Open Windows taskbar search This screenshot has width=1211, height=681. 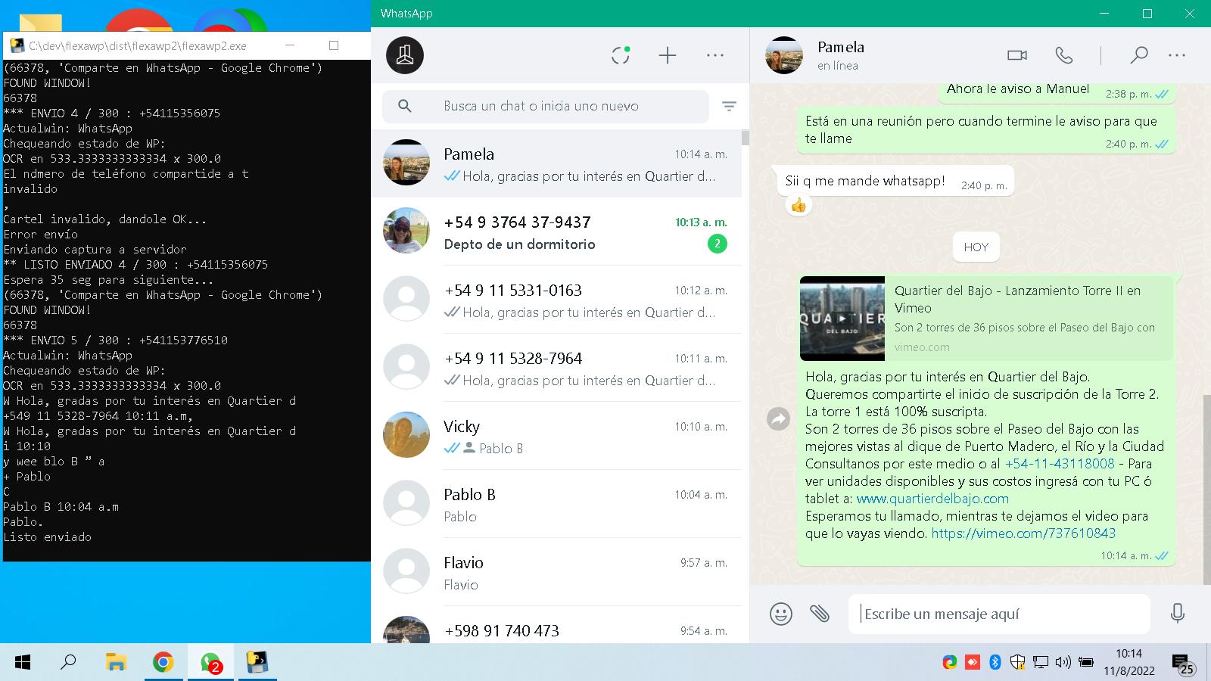68,663
